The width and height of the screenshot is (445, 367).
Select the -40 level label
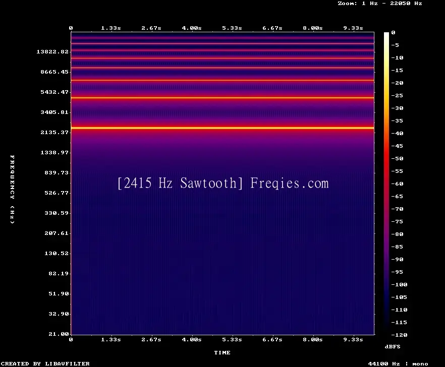tap(397, 133)
